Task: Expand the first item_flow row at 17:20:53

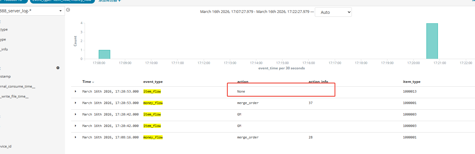Action: coord(76,91)
